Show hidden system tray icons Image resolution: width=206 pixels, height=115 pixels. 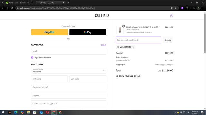pos(174,112)
